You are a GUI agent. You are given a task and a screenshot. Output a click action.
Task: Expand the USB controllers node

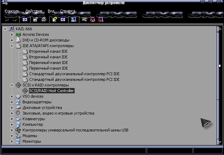coord(12,130)
